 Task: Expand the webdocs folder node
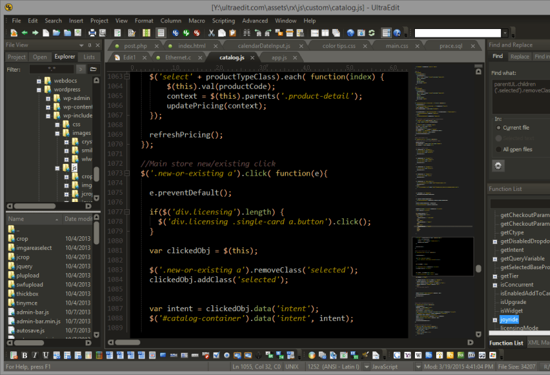click(x=39, y=81)
